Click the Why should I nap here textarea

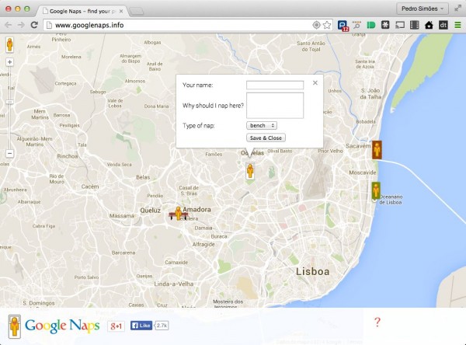coord(275,105)
